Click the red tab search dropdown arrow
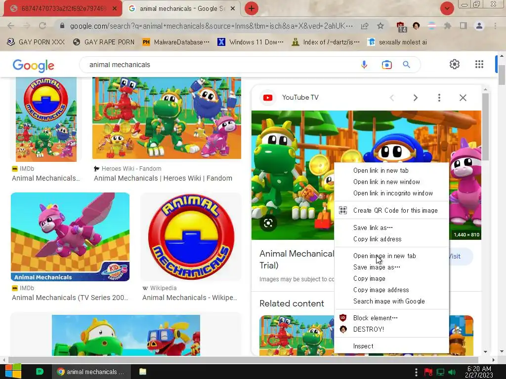 pyautogui.click(x=447, y=8)
